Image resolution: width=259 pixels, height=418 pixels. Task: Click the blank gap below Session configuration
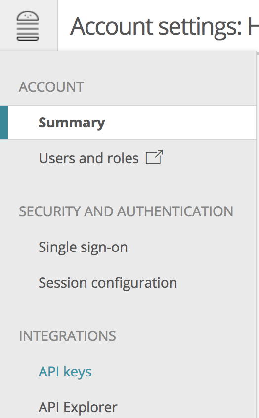tap(128, 309)
